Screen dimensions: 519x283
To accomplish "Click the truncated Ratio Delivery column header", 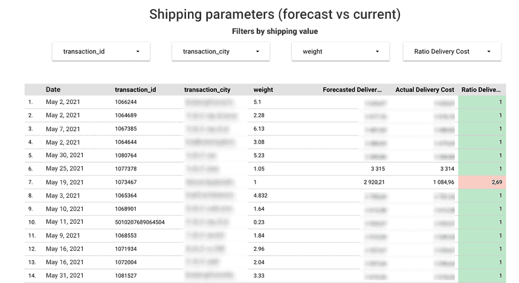I will click(481, 89).
